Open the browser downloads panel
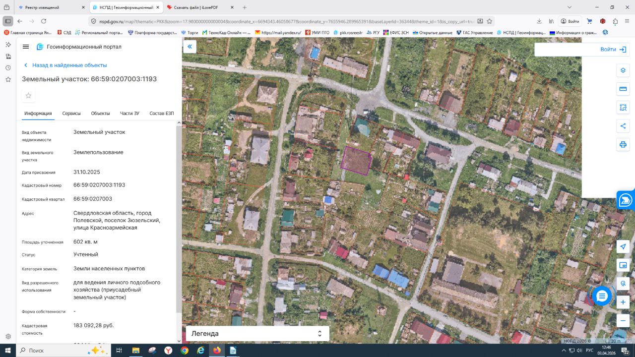 (x=539, y=21)
